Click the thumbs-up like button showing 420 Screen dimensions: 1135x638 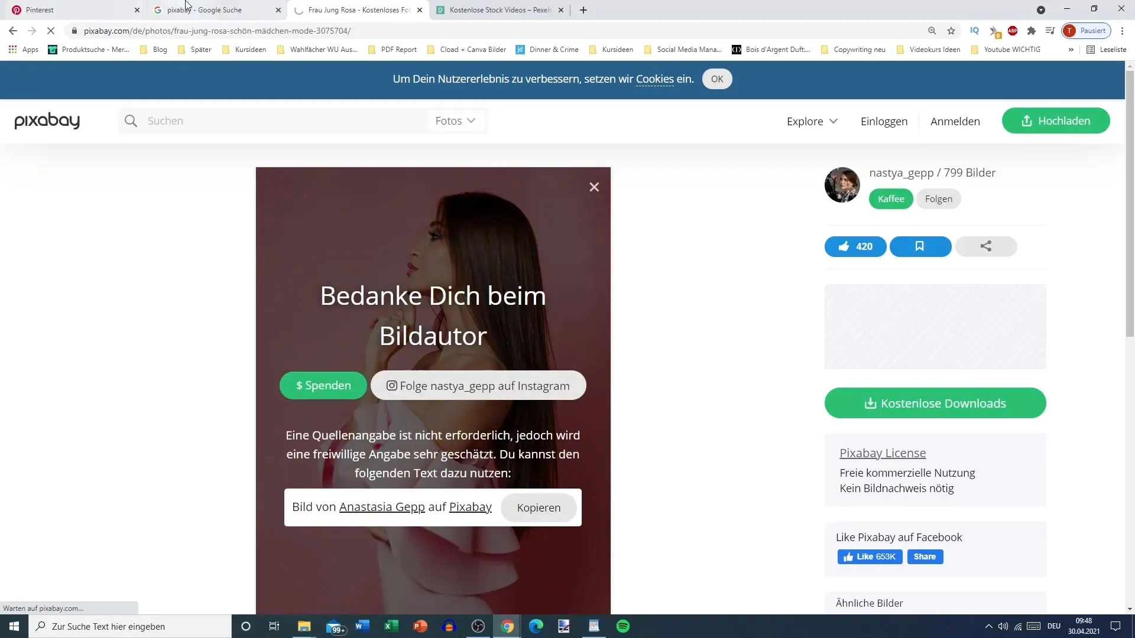(x=855, y=246)
